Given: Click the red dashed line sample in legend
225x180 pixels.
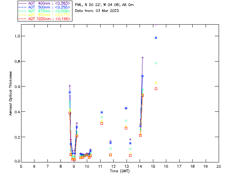Looking at the screenshot, I should click(22, 19).
